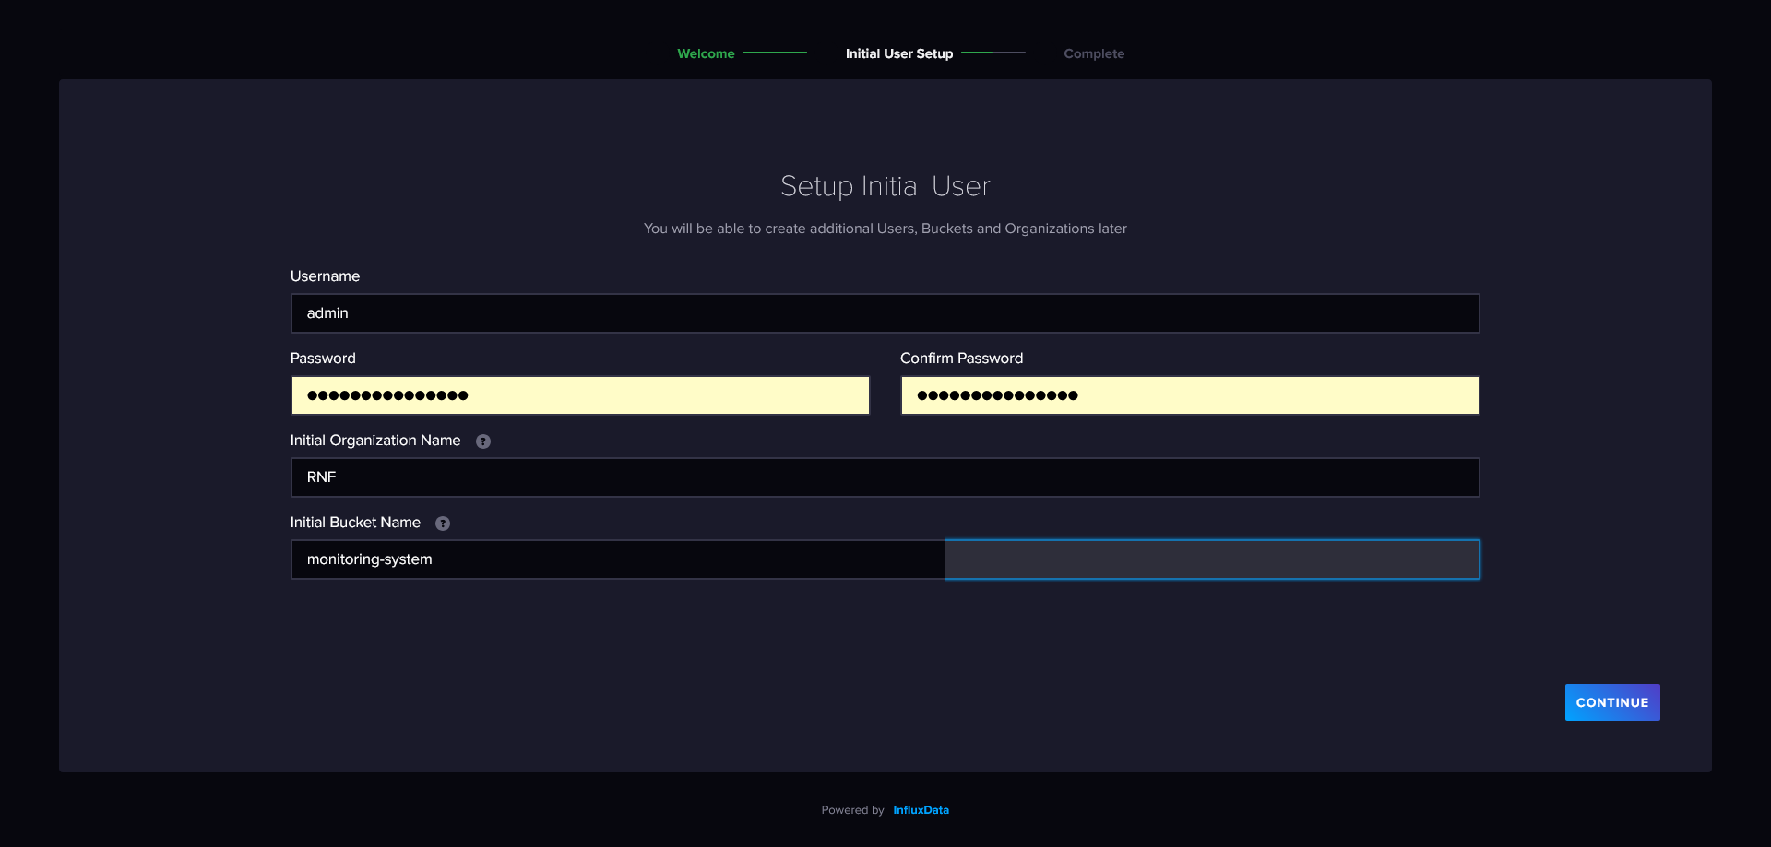Click the progress line after Initial User Setup

tap(992, 53)
